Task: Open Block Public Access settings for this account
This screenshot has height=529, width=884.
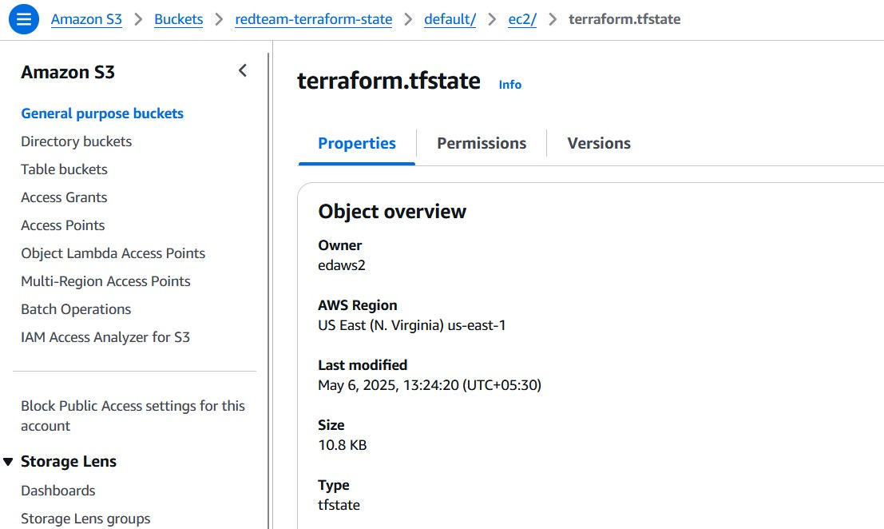Action: 133,416
